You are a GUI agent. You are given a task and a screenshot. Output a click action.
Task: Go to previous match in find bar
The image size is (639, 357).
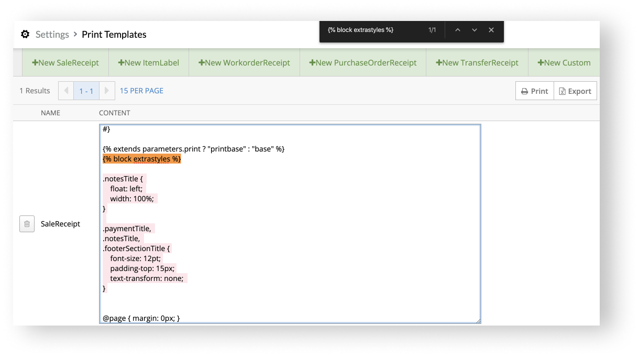coord(458,30)
